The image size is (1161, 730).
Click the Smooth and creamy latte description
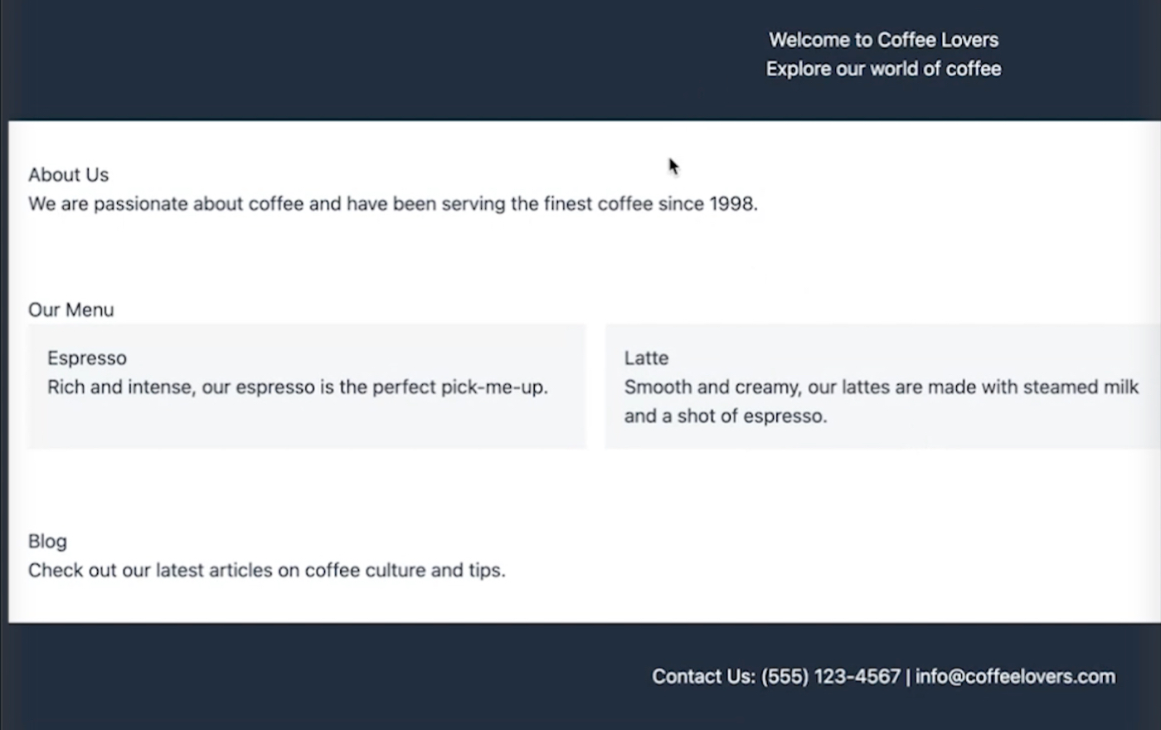[x=882, y=401]
